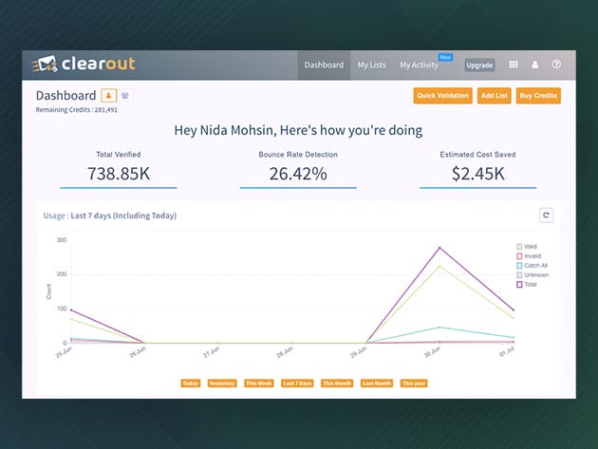Filter usage by Last Month
This screenshot has width=598, height=449.
click(x=377, y=384)
